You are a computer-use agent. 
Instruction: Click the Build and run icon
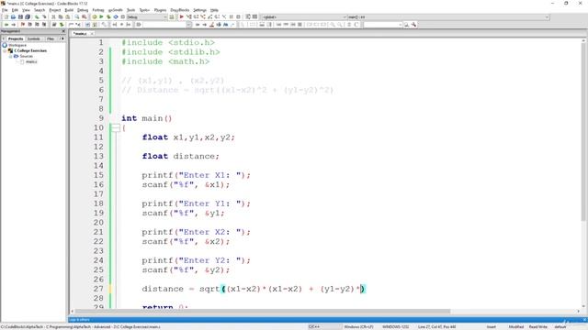pyautogui.click(x=108, y=17)
